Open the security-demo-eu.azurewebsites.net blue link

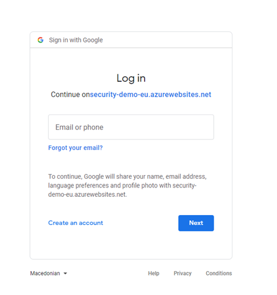tap(150, 94)
